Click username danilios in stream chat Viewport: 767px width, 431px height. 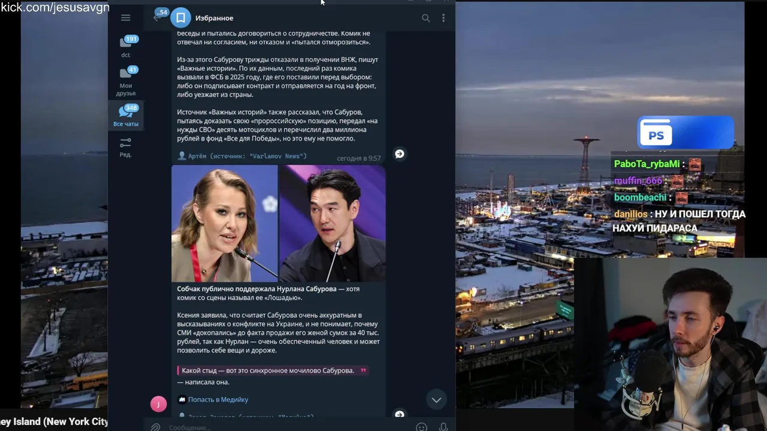coord(630,214)
